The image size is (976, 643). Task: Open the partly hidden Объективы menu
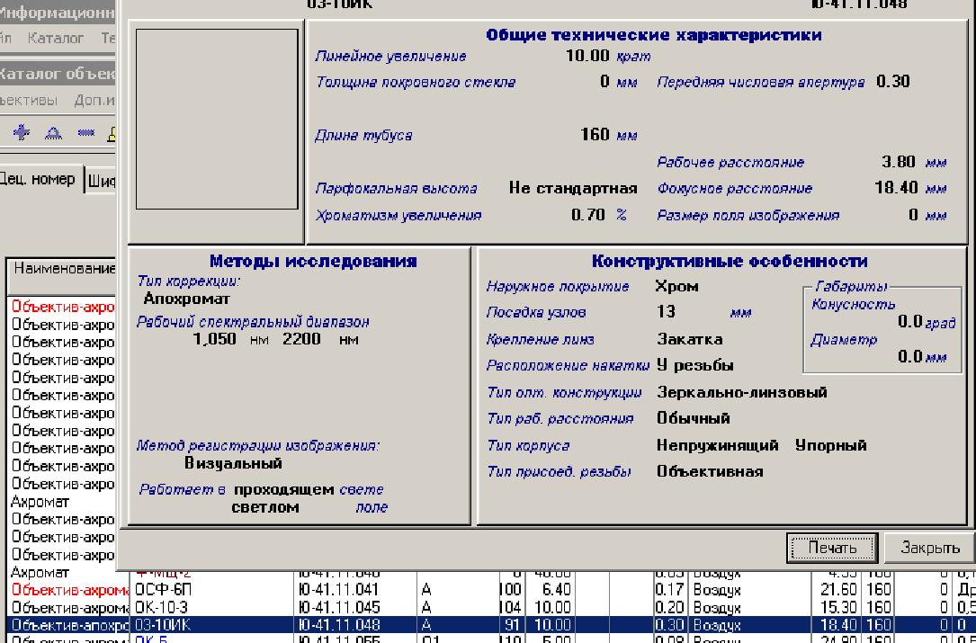point(29,100)
